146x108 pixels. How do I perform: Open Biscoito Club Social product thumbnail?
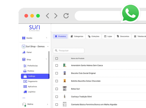[65, 73]
